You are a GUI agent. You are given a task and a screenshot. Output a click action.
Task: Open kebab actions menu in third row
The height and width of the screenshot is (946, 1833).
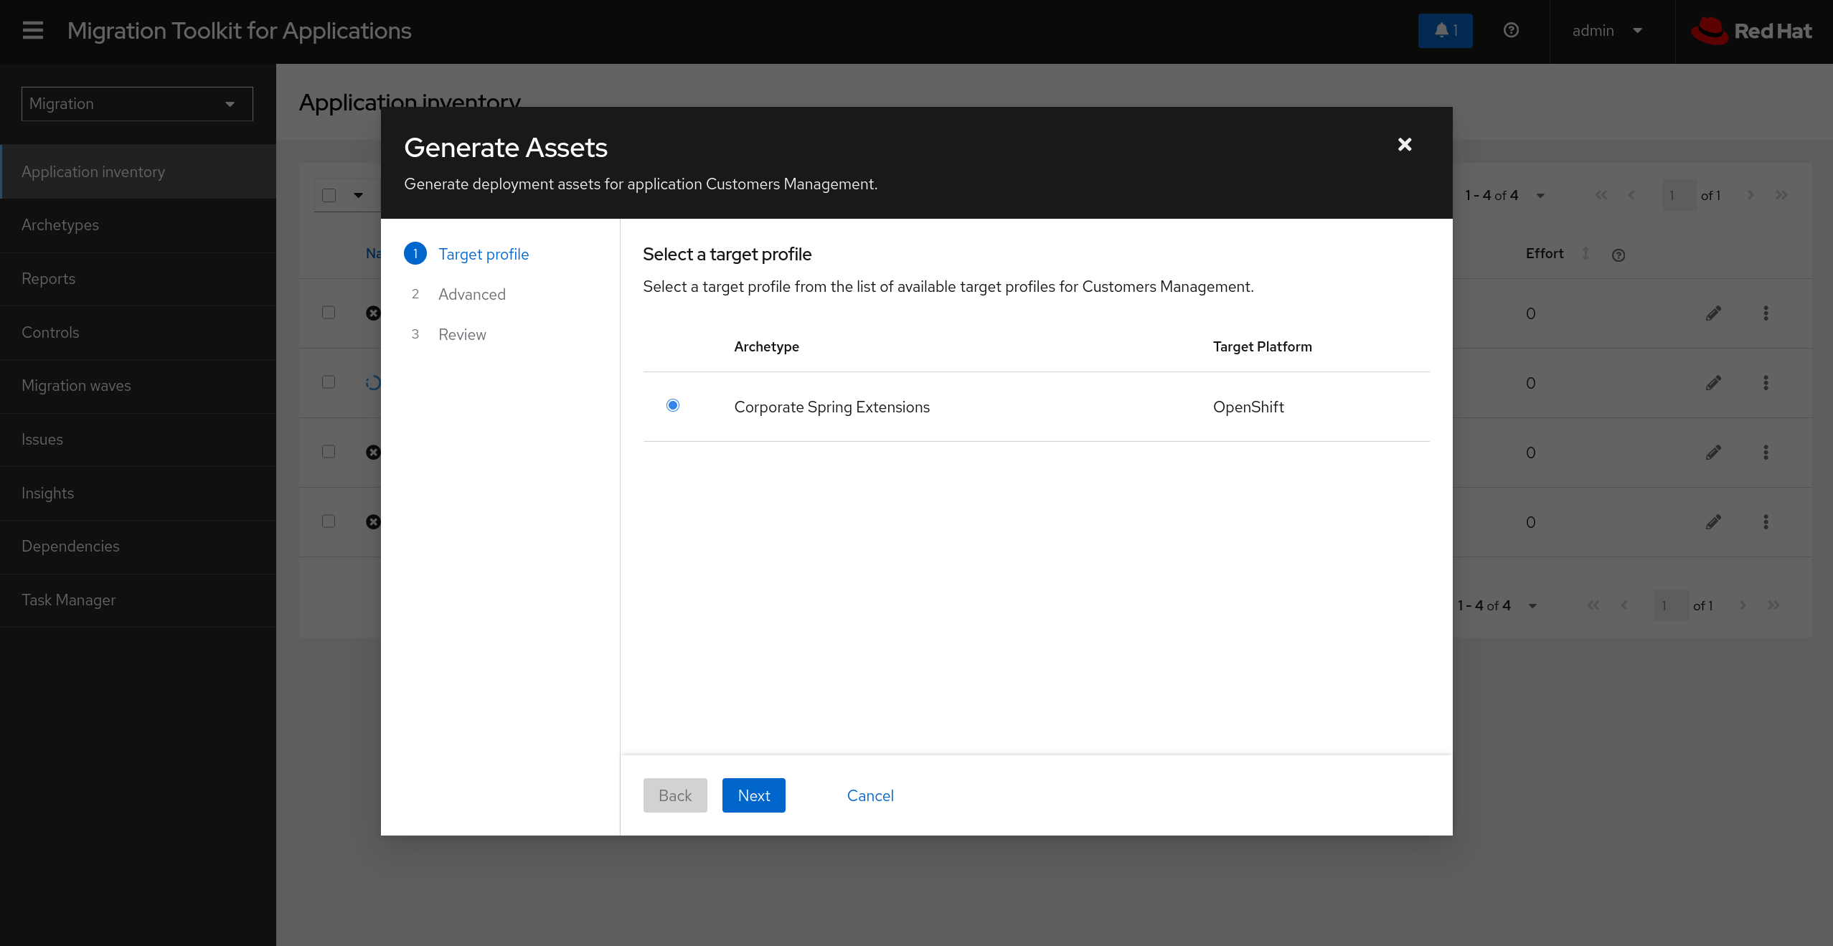(x=1766, y=452)
